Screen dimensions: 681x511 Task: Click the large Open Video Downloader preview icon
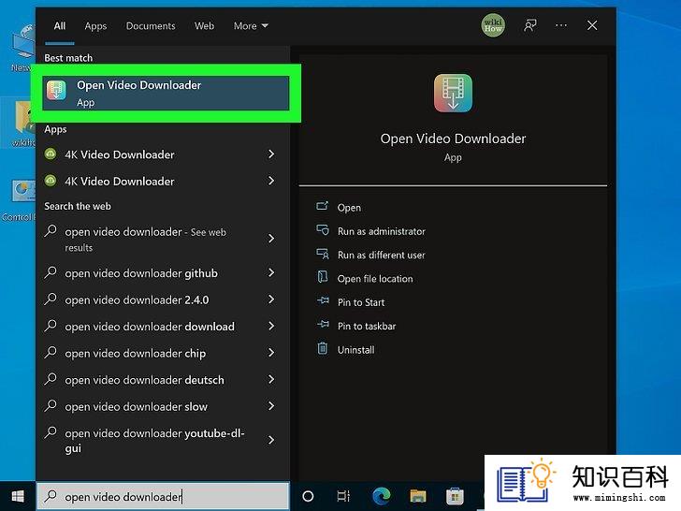point(453,93)
